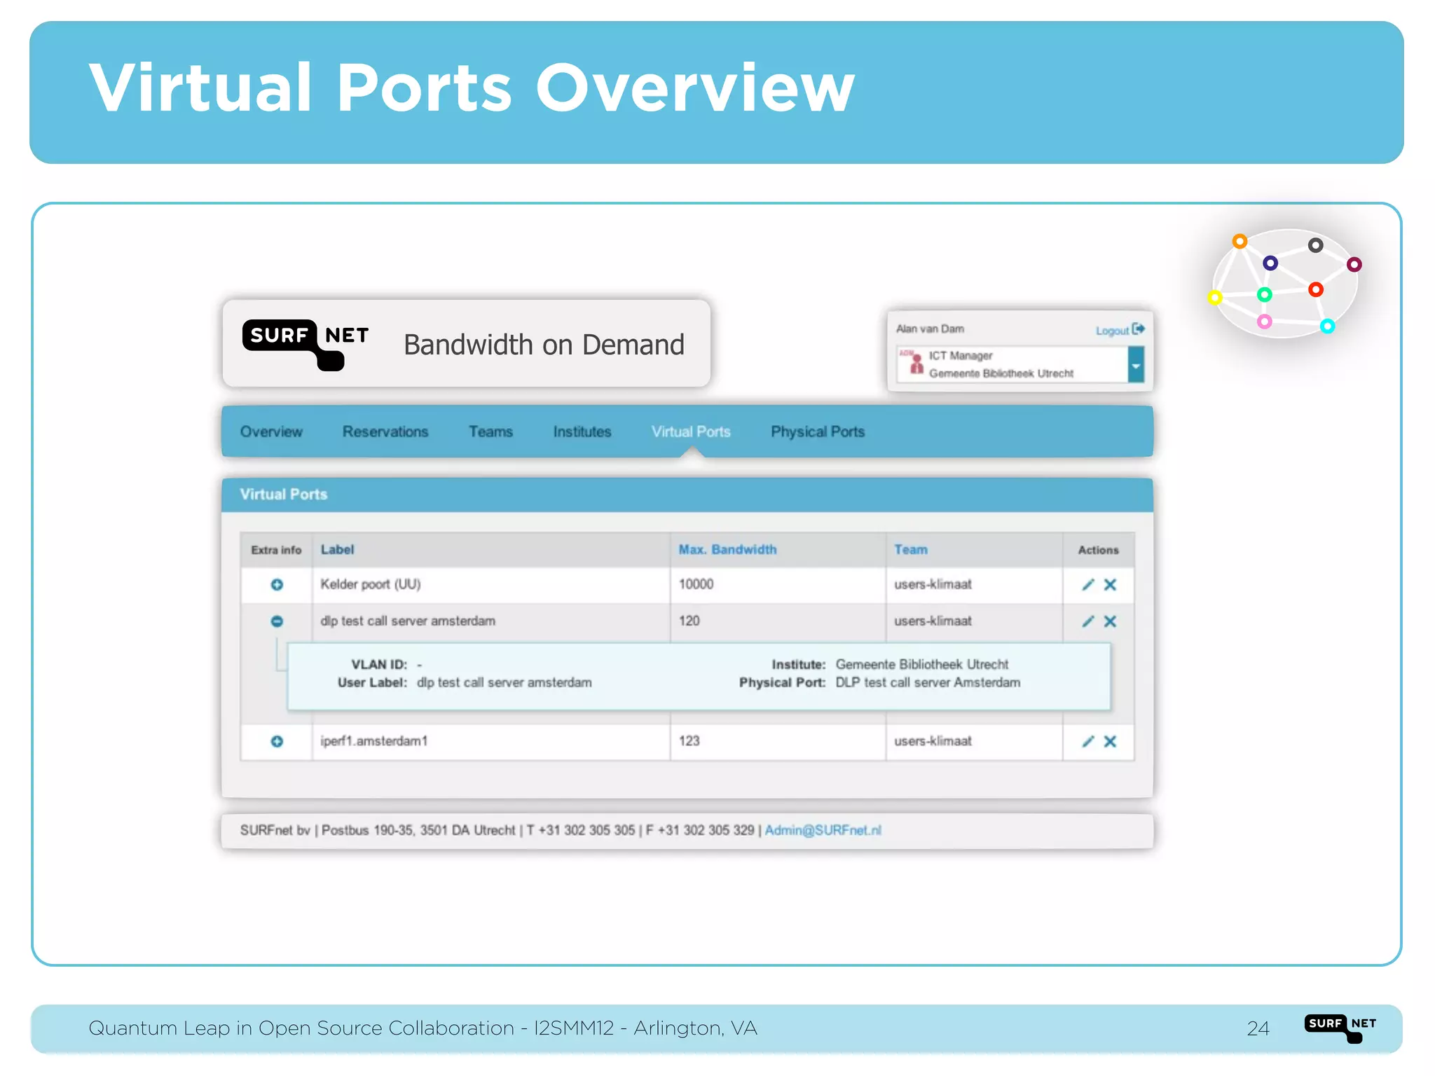Screen dimensions: 1435x1076
Task: Edit the iperf1.amsterdam1 virtual port
Action: pos(1087,741)
